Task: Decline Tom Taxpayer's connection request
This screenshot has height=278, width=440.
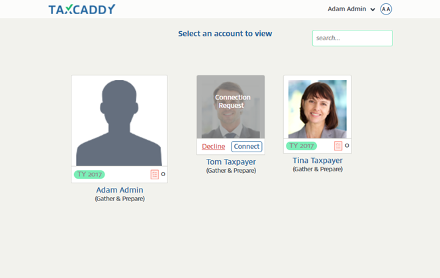Action: coord(214,146)
